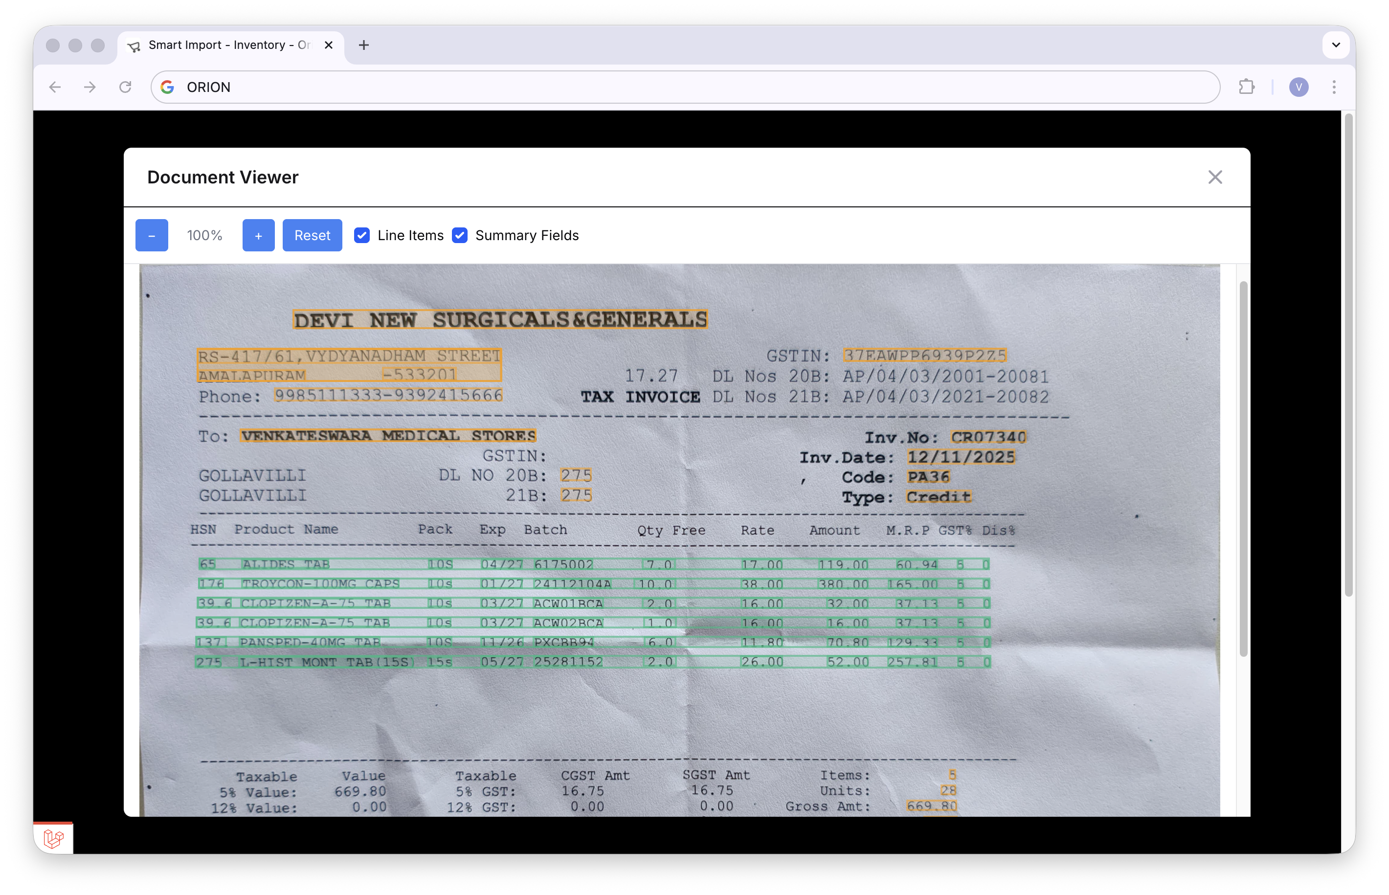
Task: Reload the page with refresh icon
Action: coord(126,87)
